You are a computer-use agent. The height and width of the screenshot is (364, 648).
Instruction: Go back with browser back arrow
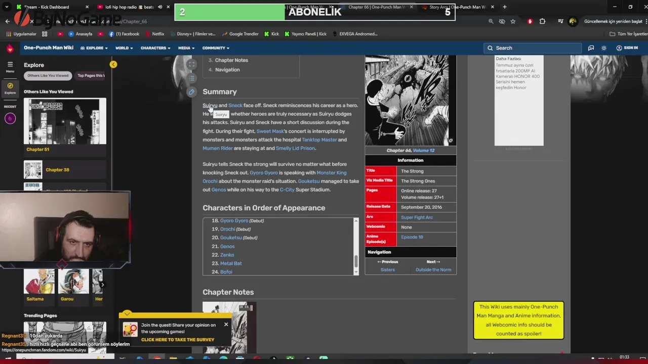[x=7, y=22]
